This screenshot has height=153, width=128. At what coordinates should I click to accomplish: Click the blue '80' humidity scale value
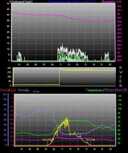click(5, 104)
